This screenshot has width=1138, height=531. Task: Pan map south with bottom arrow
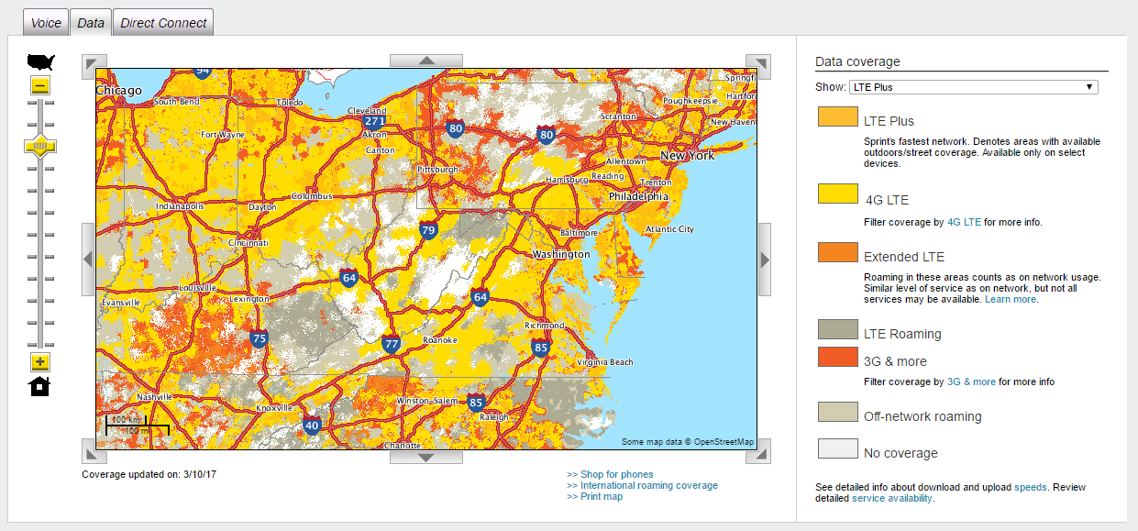tap(426, 457)
